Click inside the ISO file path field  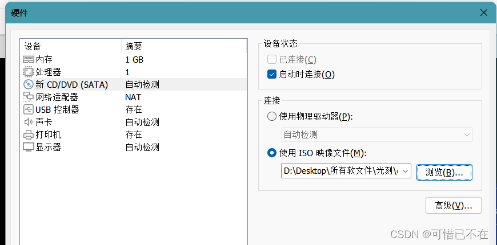coord(340,171)
